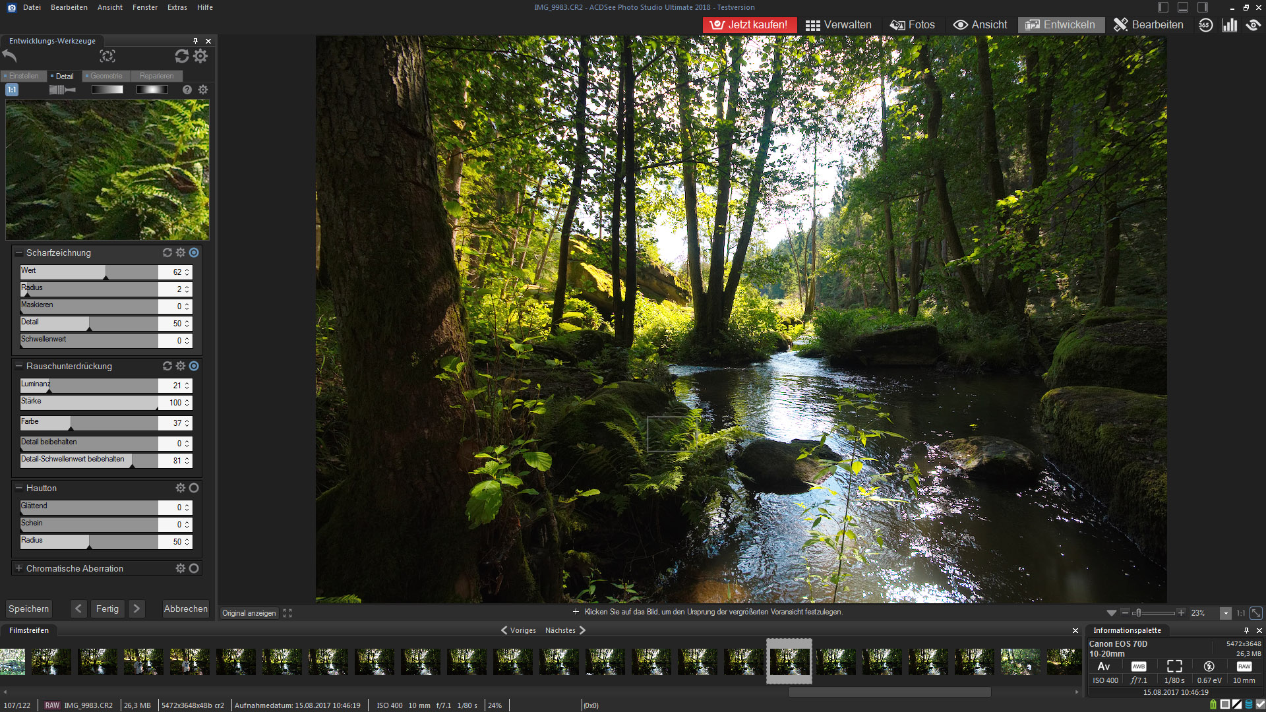Open the Extras menu
The width and height of the screenshot is (1266, 712).
[177, 7]
